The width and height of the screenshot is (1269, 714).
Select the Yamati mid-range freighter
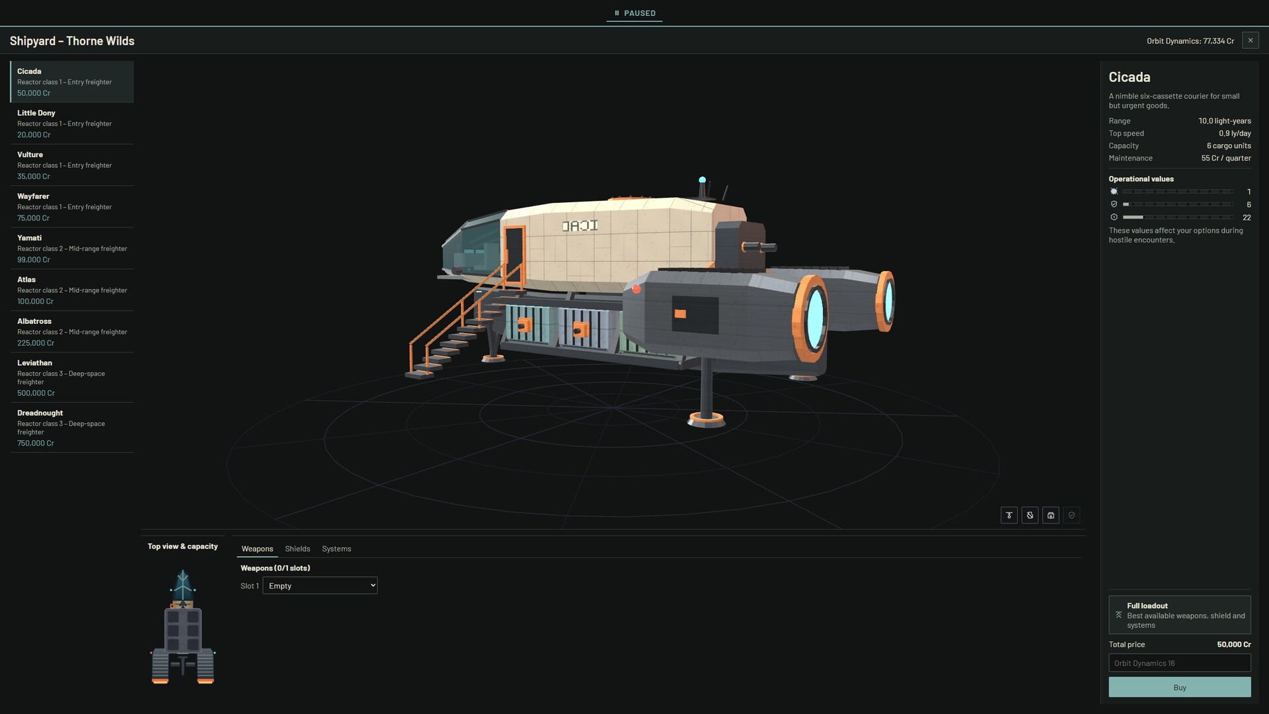click(x=72, y=249)
